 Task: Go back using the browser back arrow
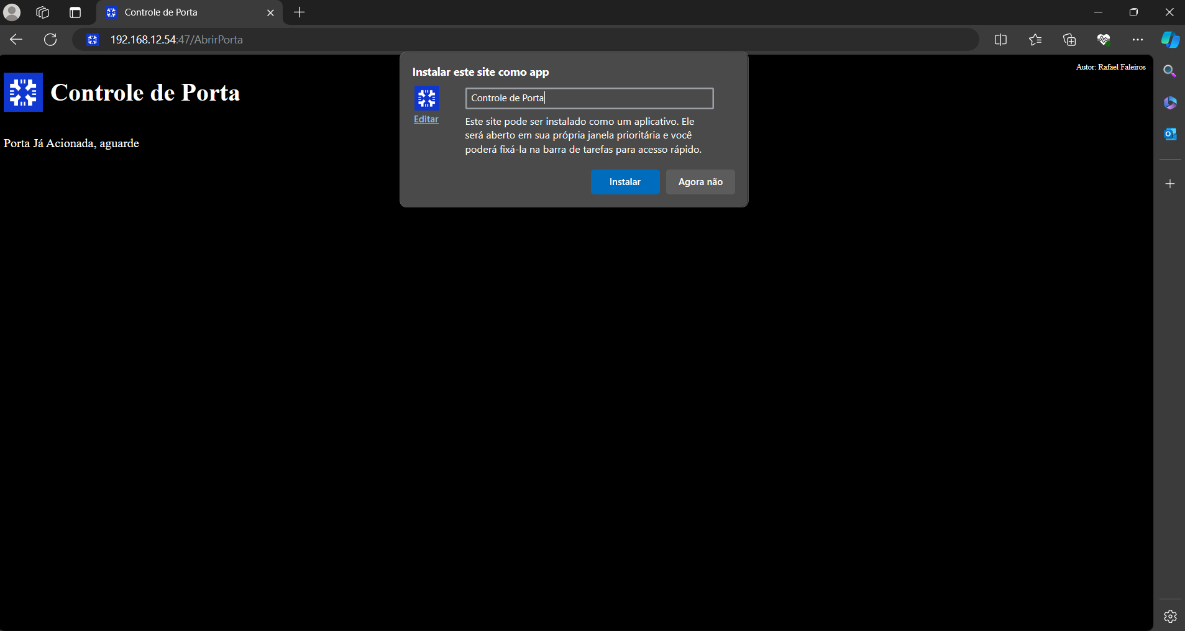tap(16, 40)
